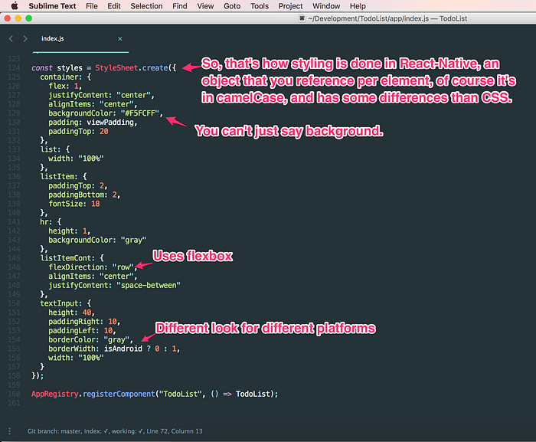Close the index.js tab
Screen dimensions: 536x442
[x=120, y=38]
